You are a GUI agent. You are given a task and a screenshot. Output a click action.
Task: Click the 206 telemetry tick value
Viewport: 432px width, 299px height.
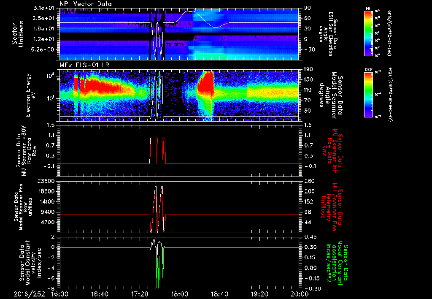(308, 191)
